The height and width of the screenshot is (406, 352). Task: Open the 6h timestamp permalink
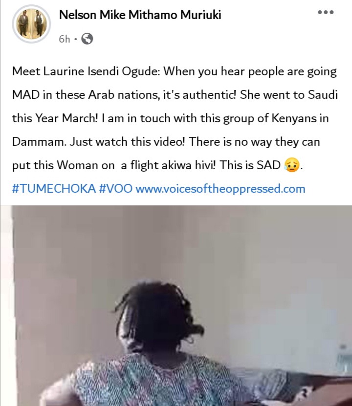pos(65,39)
